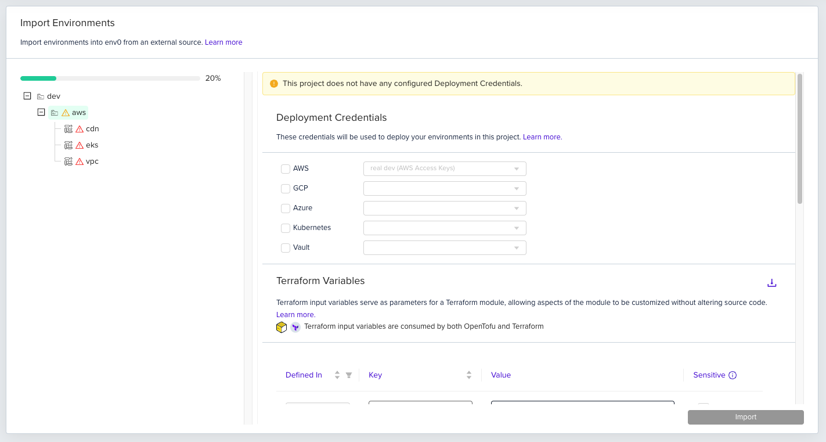Click the red warning icon beside eks
Viewport: 826px width, 442px height.
[80, 145]
